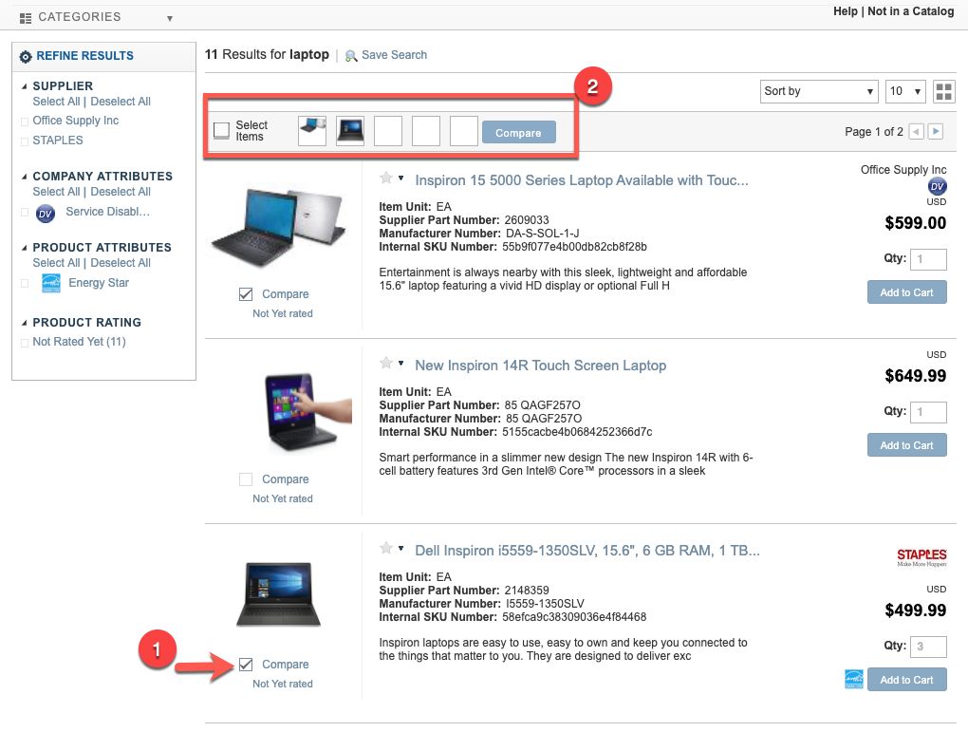968x732 pixels.
Task: Click the DV Service Disabled icon in filters
Action: click(x=45, y=213)
